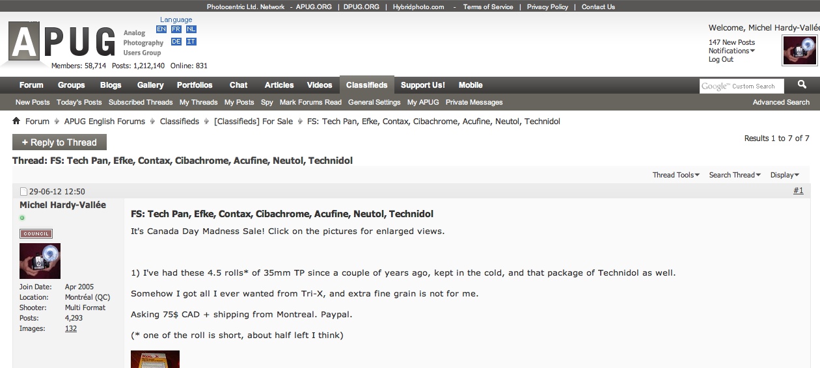Image resolution: width=820 pixels, height=368 pixels.
Task: Switch language to EN
Action: (x=161, y=29)
